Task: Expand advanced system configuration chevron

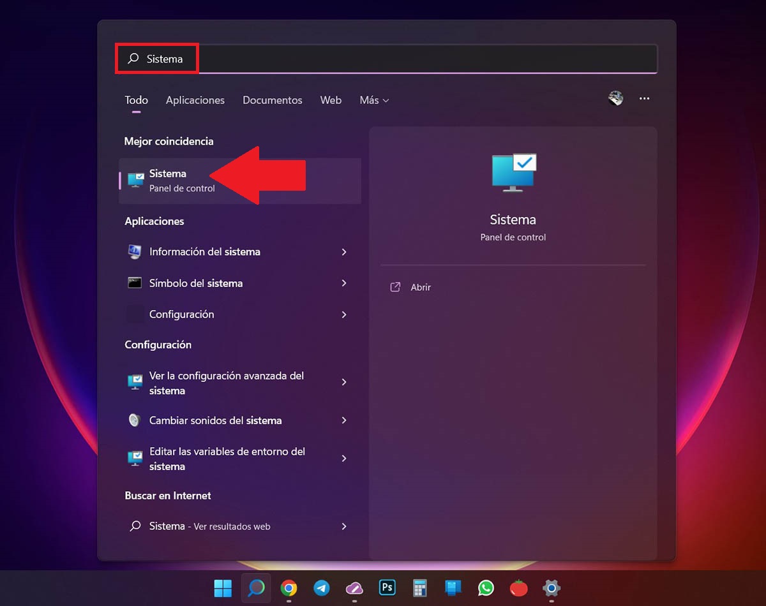Action: 344,382
